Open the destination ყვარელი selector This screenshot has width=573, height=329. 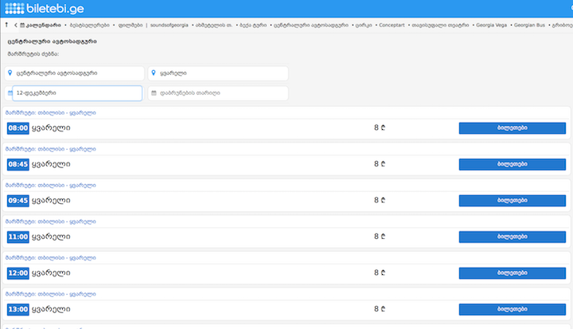tap(219, 73)
